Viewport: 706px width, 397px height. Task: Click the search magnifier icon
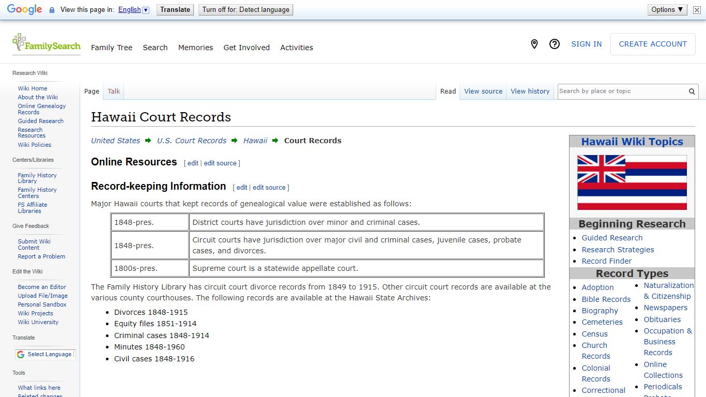point(692,91)
